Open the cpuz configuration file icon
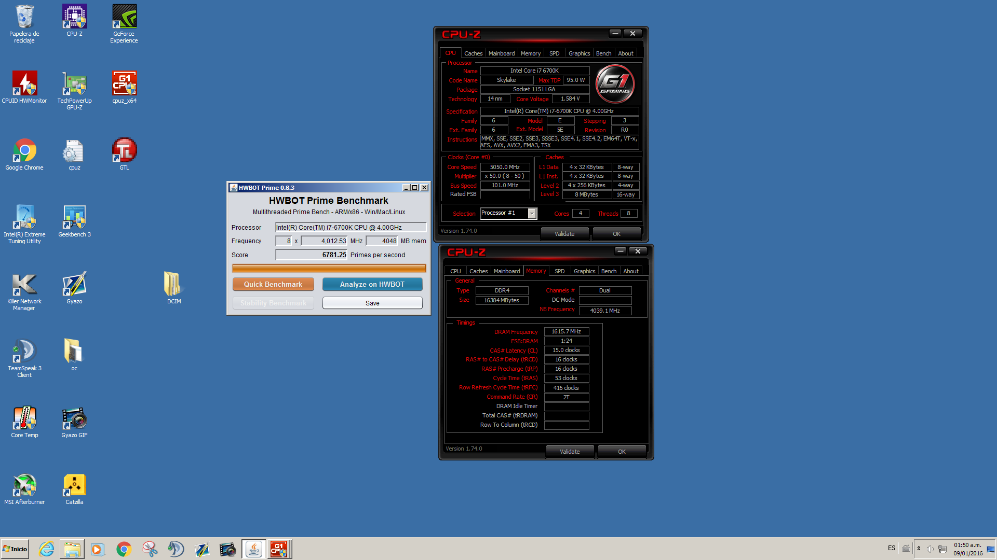 (x=74, y=154)
